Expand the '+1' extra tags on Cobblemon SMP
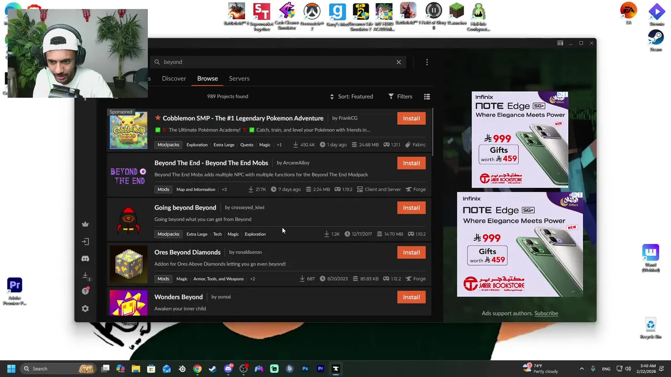The width and height of the screenshot is (671, 377). tap(279, 145)
